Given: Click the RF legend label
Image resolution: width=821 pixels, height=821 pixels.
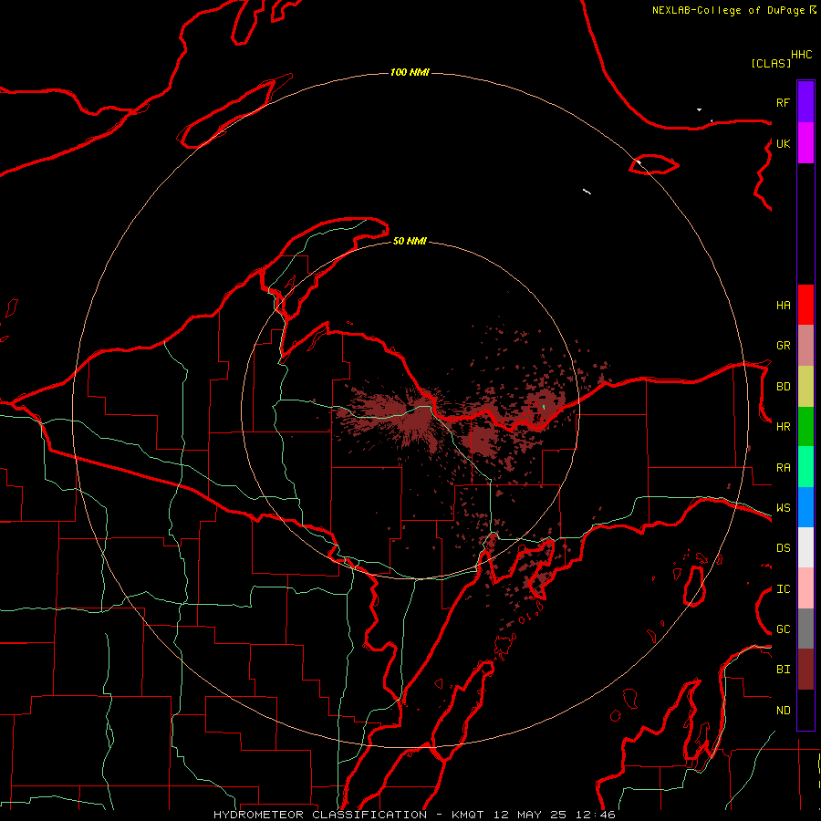Looking at the screenshot, I should click(x=783, y=102).
